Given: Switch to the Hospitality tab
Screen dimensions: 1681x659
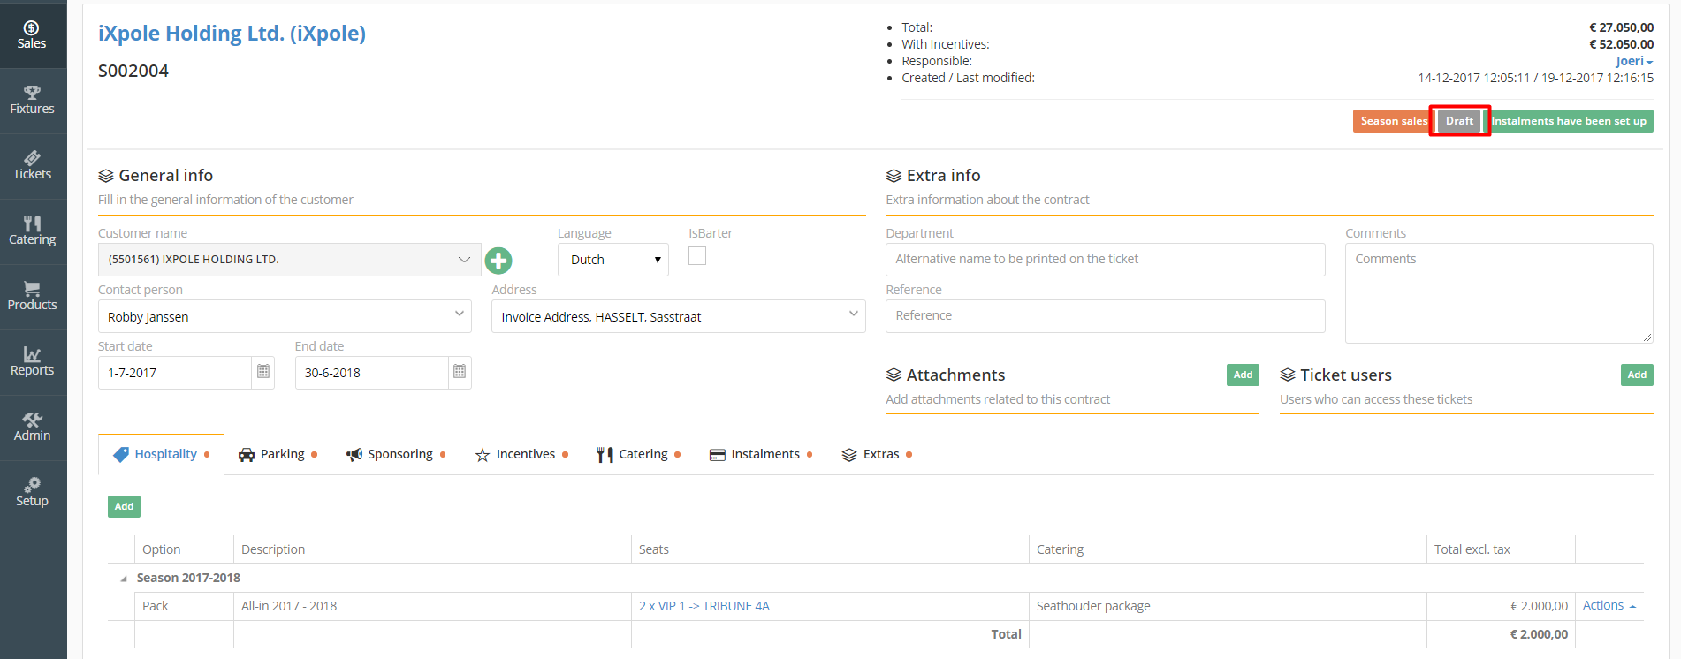Looking at the screenshot, I should (161, 454).
